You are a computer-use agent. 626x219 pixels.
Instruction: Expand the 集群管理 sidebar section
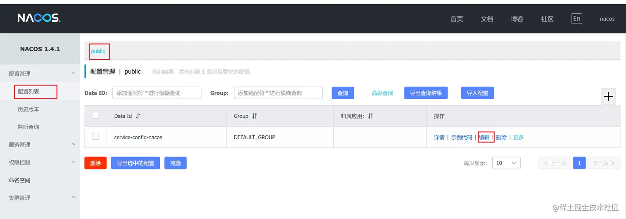[74, 198]
